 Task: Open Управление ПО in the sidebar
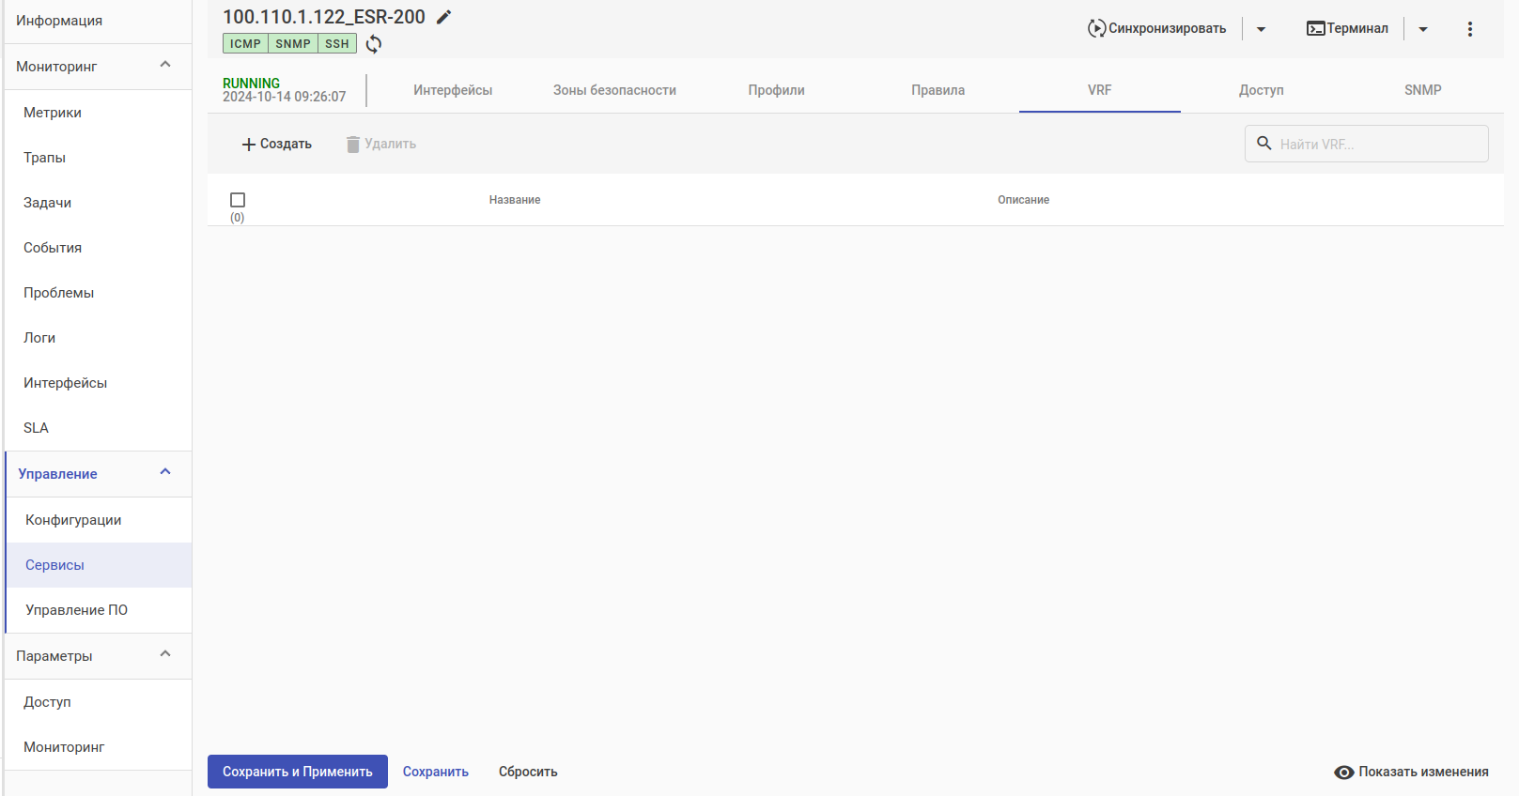point(99,610)
